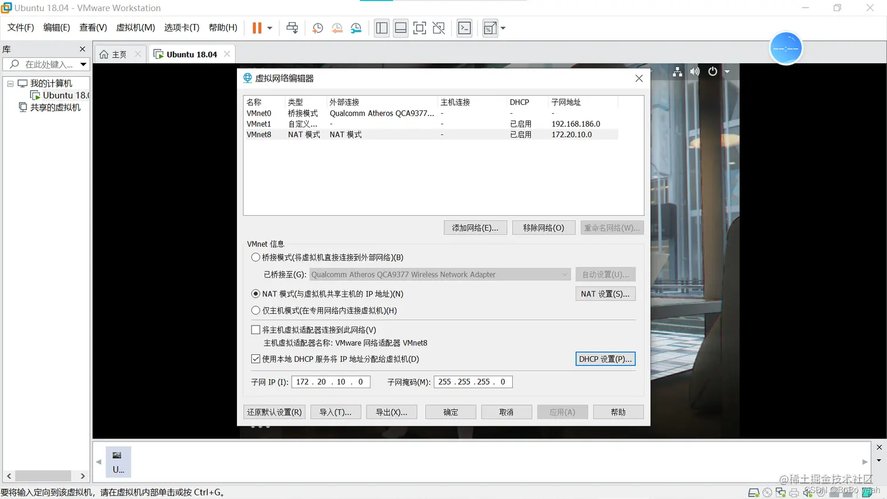The image size is (887, 499).
Task: Click the stretch guest display icon
Action: pyautogui.click(x=490, y=28)
